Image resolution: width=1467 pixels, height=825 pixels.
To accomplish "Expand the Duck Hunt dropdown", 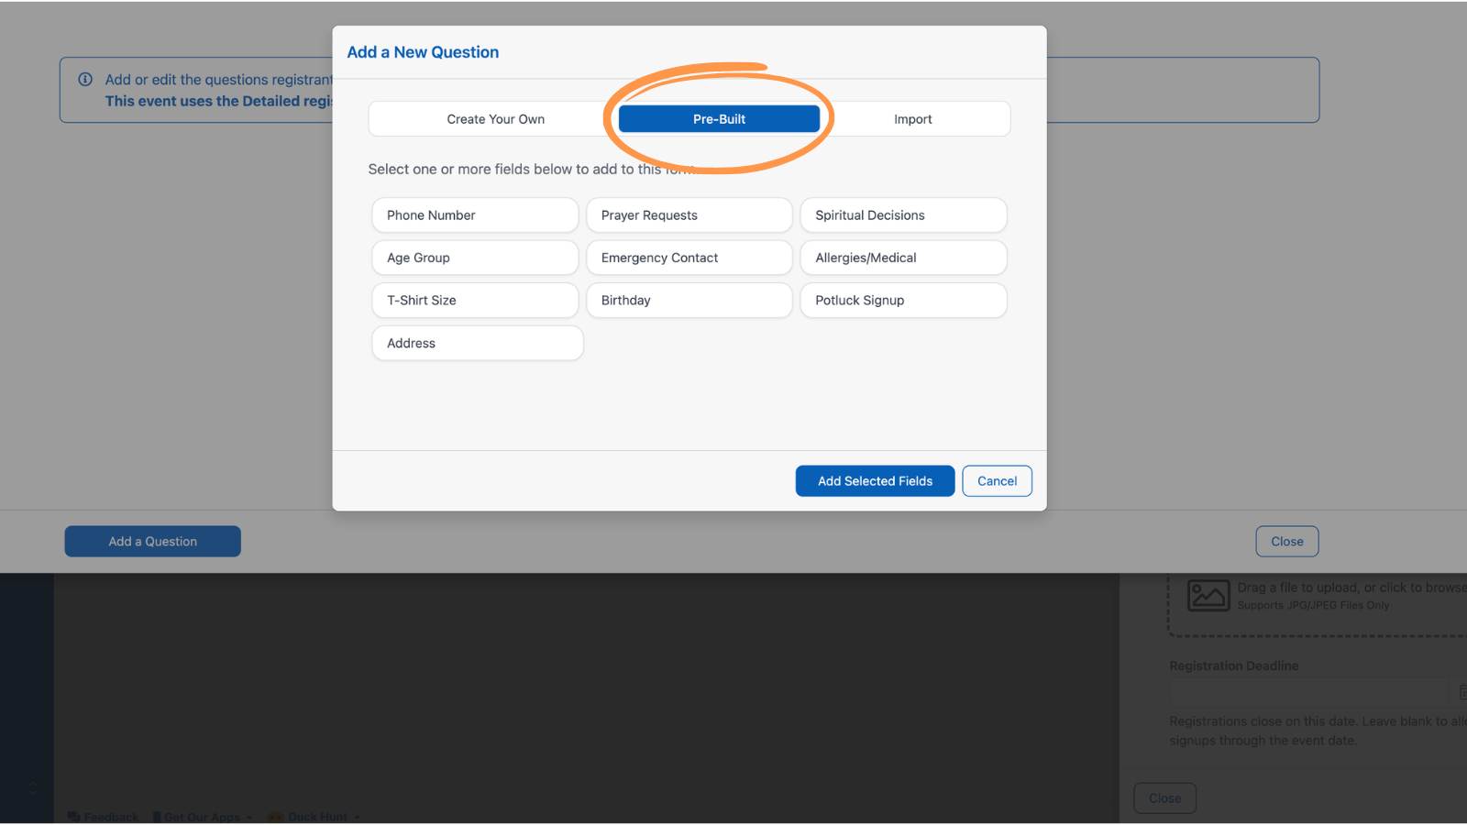I will click(x=314, y=817).
